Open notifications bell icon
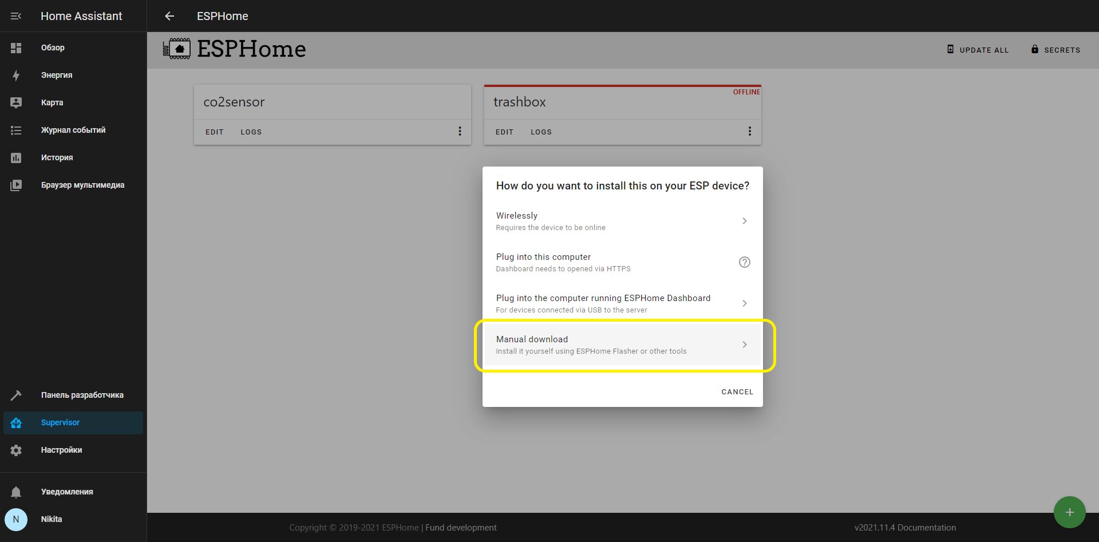Image resolution: width=1099 pixels, height=542 pixels. (16, 492)
